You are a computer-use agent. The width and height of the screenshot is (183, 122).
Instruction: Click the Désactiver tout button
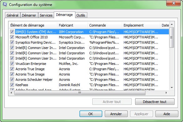click(155, 102)
